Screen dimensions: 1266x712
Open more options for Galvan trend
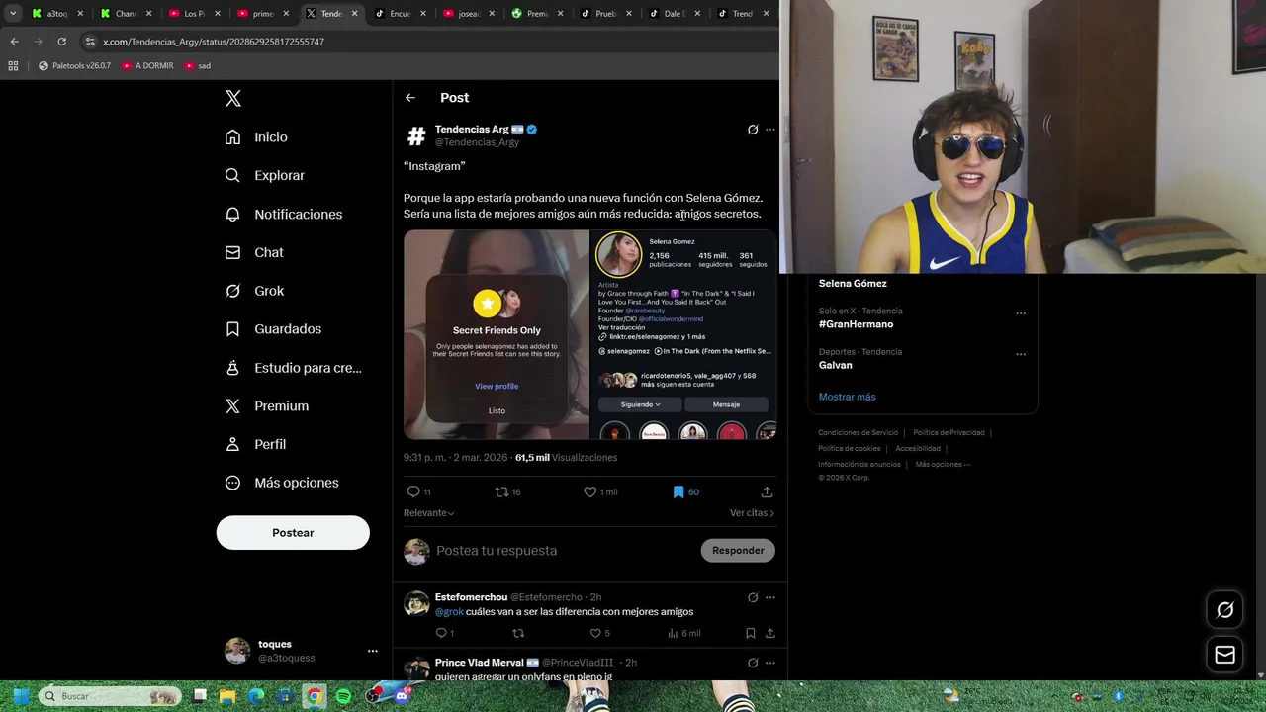(1021, 354)
